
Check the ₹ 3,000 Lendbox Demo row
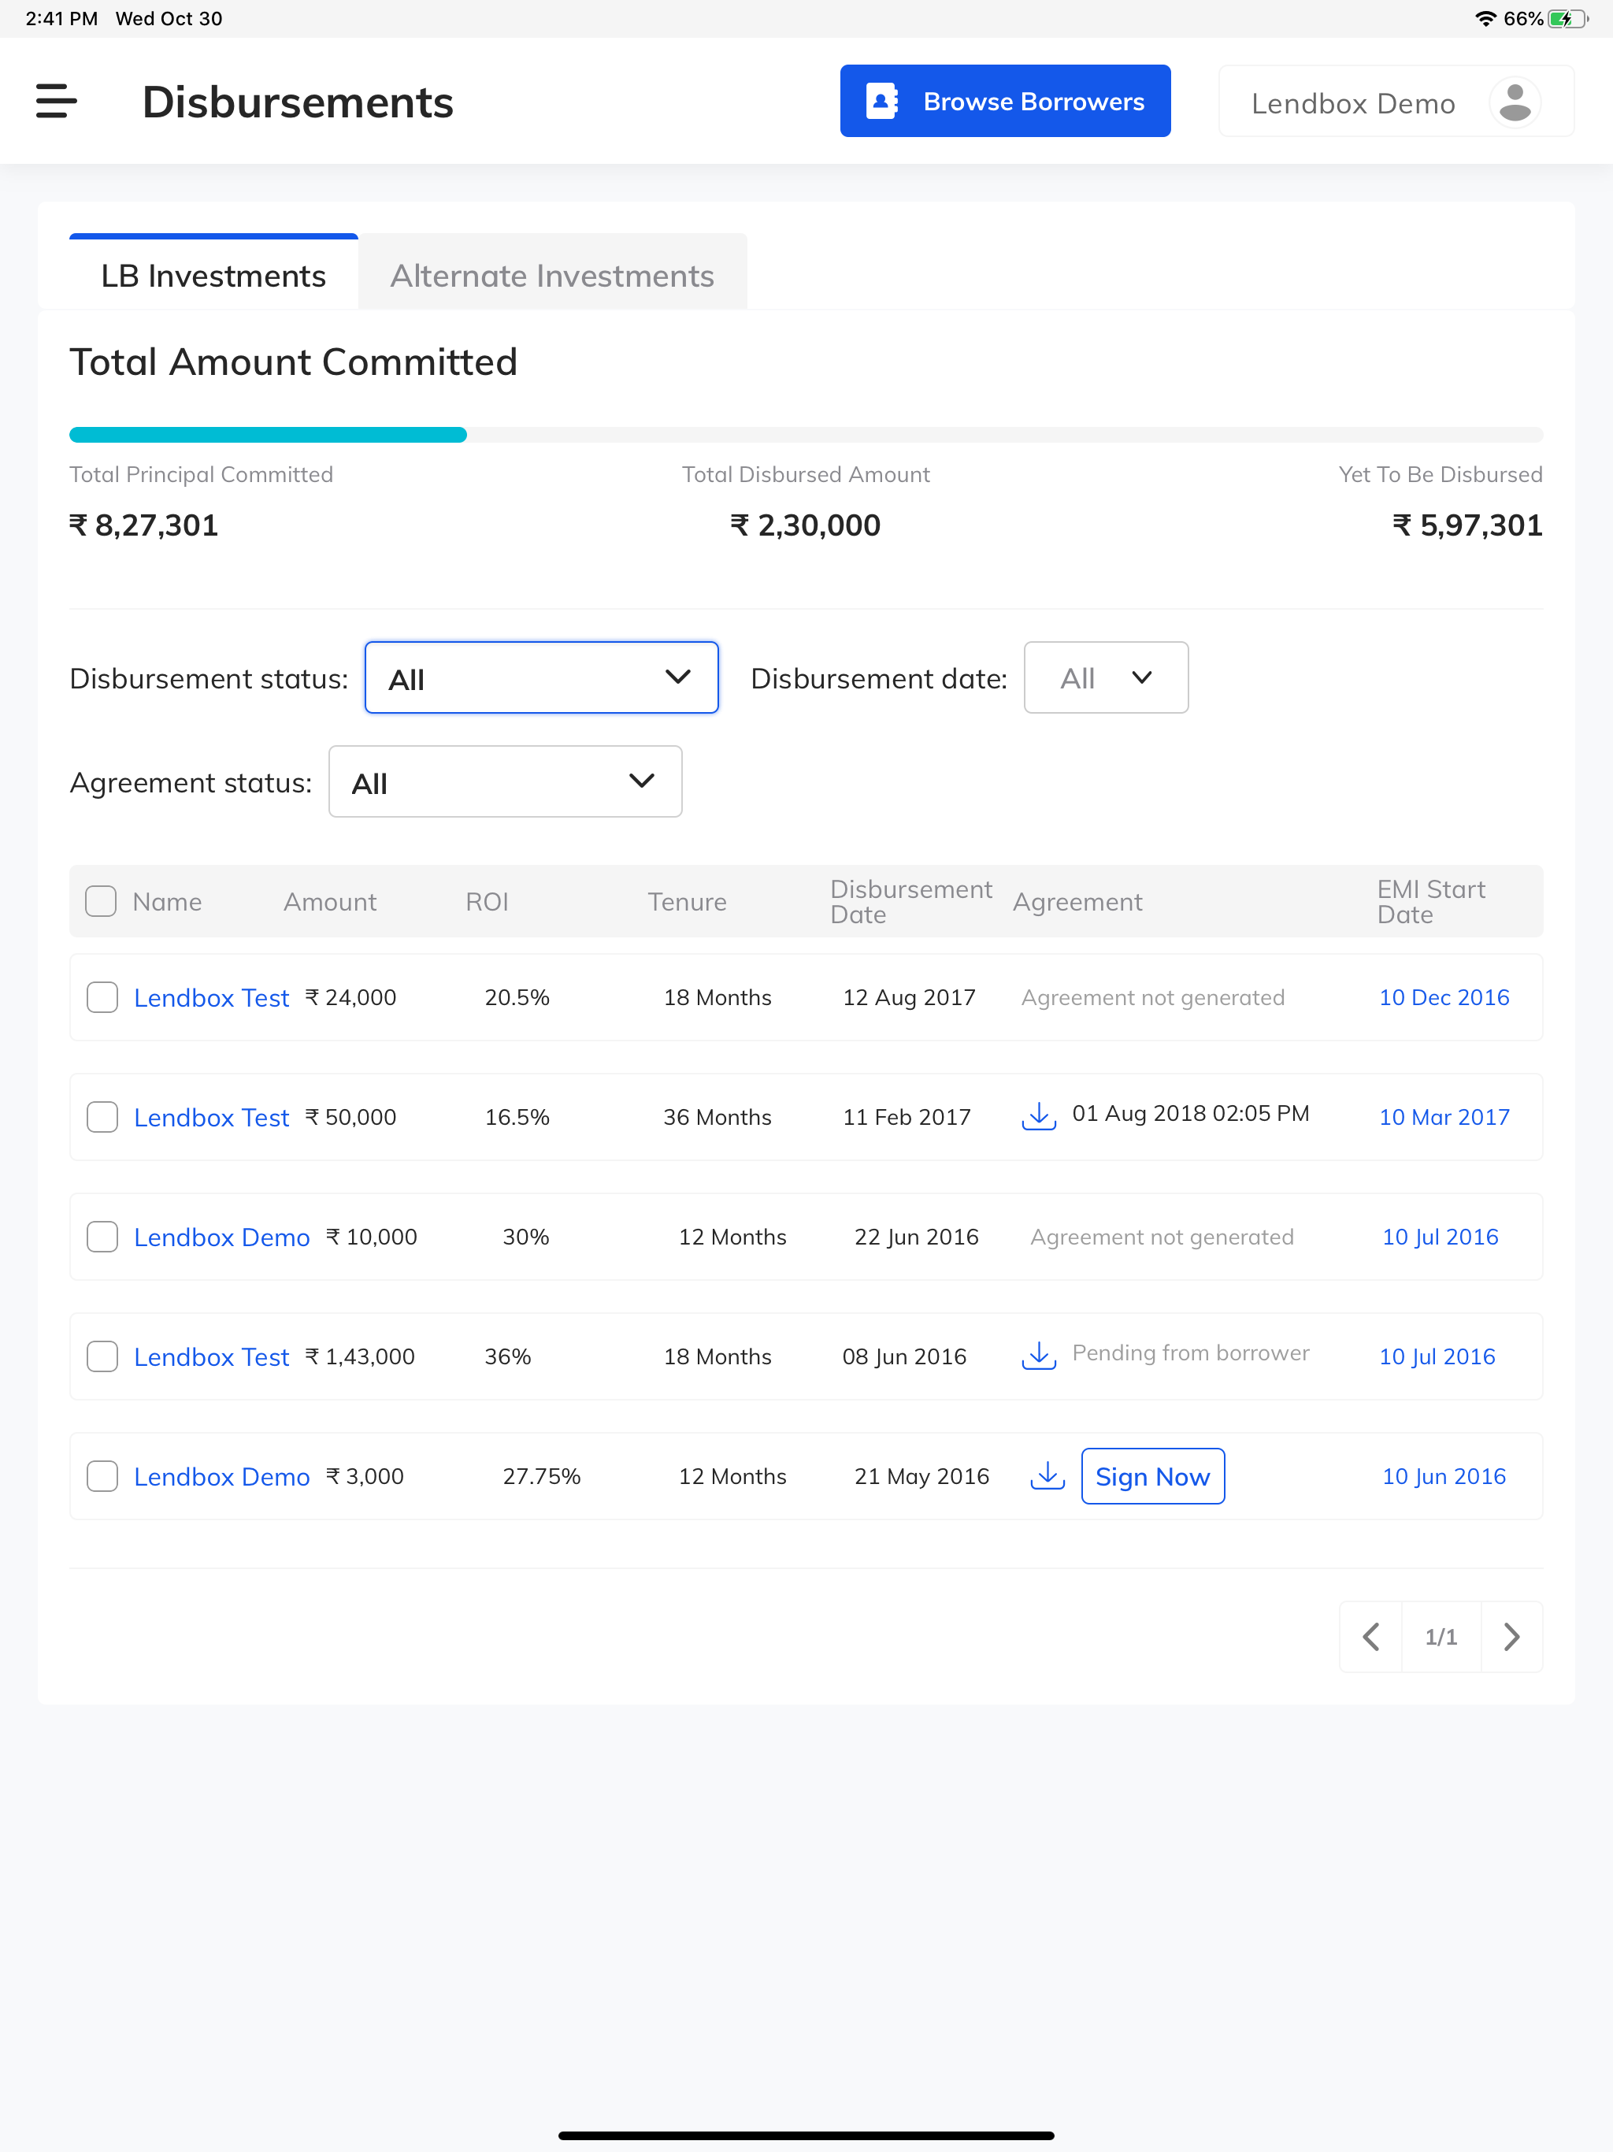[102, 1476]
